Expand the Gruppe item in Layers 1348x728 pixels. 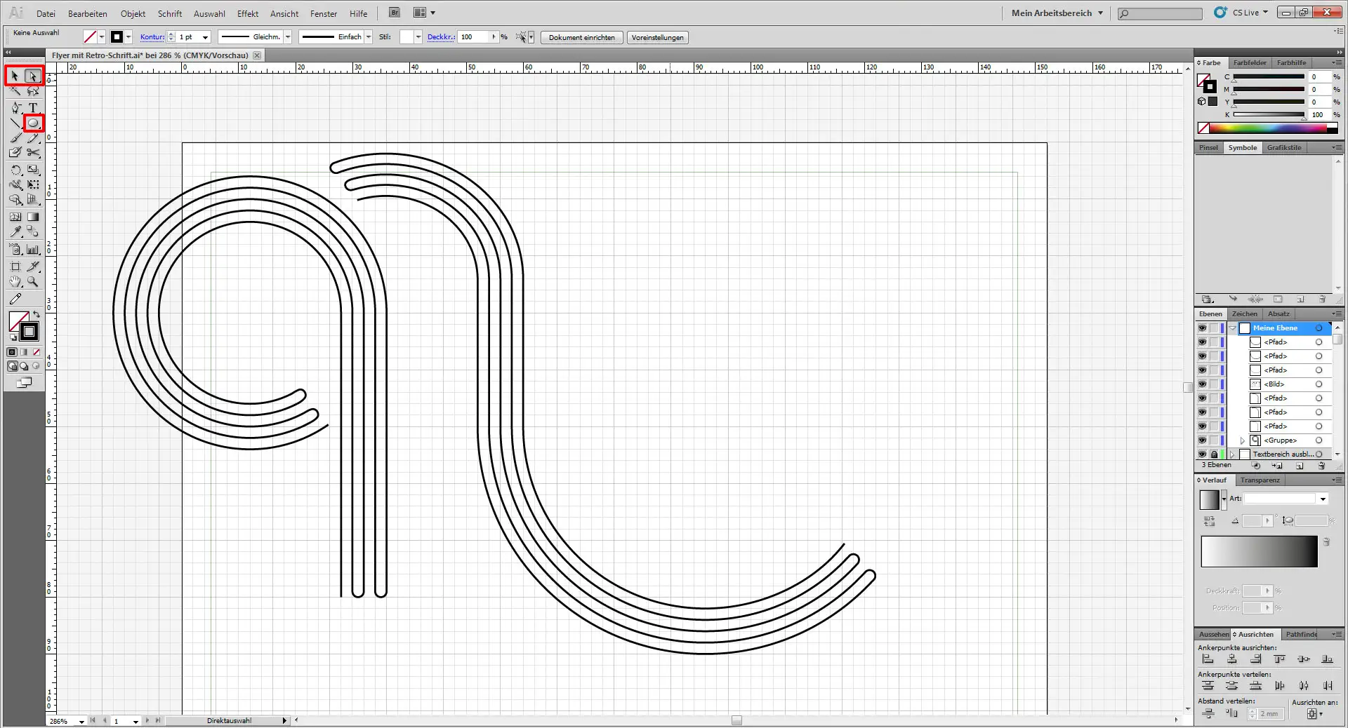click(x=1242, y=440)
